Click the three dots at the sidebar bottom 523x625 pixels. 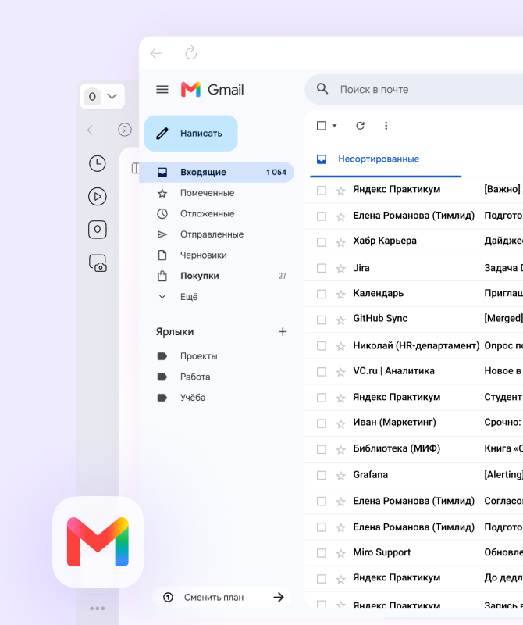[x=98, y=609]
